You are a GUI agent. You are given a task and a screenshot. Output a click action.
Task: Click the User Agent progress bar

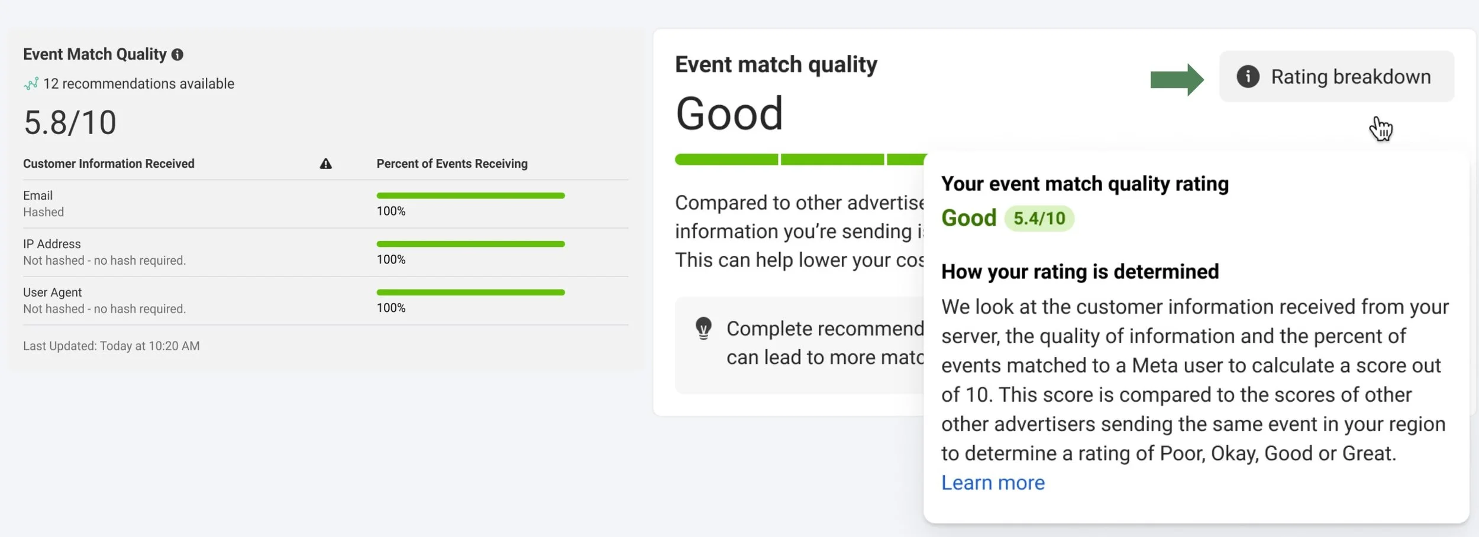[470, 292]
